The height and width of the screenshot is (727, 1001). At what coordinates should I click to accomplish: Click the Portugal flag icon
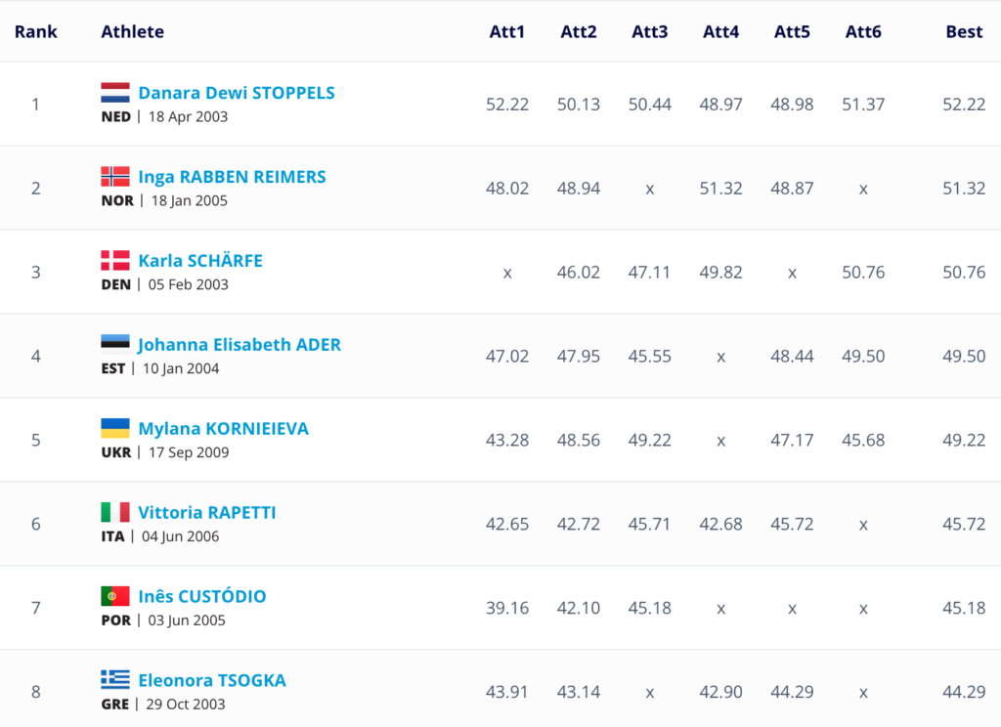point(115,597)
